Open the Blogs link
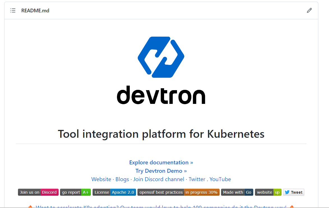 [x=122, y=179]
